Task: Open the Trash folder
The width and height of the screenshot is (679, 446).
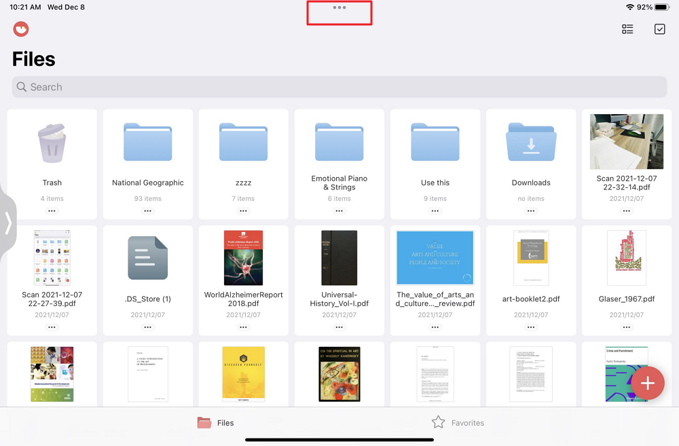Action: [x=52, y=143]
